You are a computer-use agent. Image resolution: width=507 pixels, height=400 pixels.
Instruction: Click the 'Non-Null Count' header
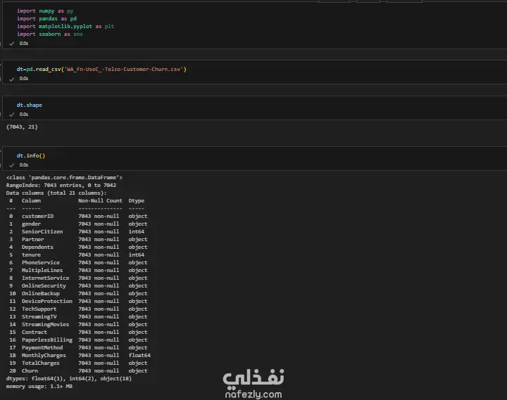[100, 201]
